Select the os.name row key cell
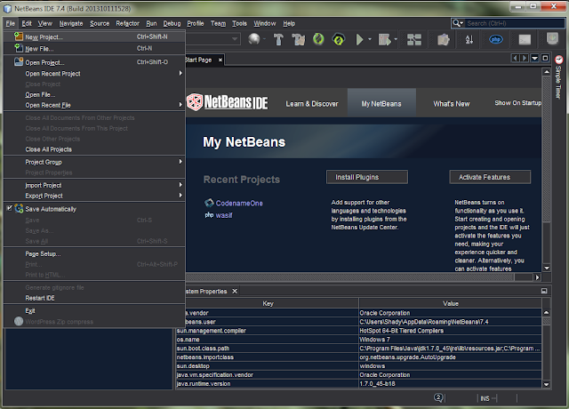 tap(267, 340)
